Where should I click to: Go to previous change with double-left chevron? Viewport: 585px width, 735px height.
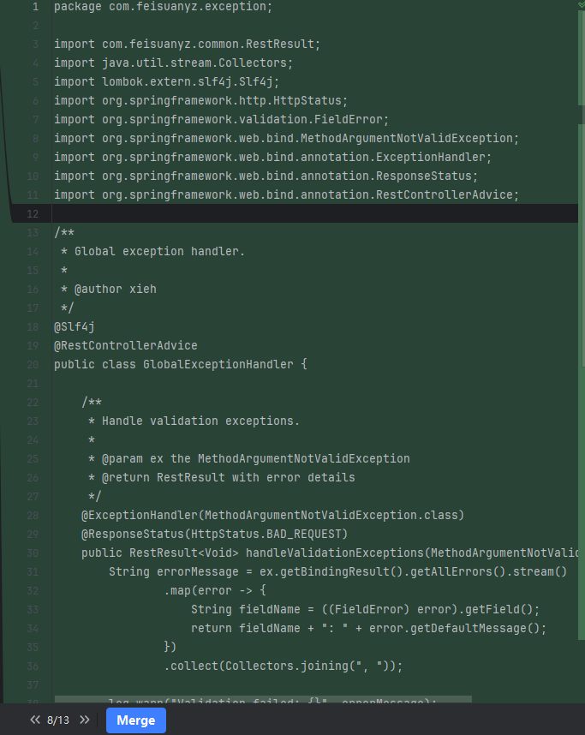click(35, 720)
